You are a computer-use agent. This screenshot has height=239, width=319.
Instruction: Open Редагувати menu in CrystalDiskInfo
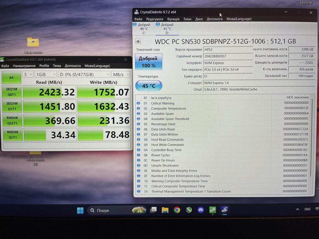pos(155,19)
